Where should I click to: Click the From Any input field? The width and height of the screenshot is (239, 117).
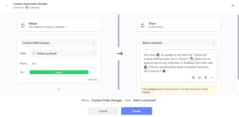click(x=63, y=63)
